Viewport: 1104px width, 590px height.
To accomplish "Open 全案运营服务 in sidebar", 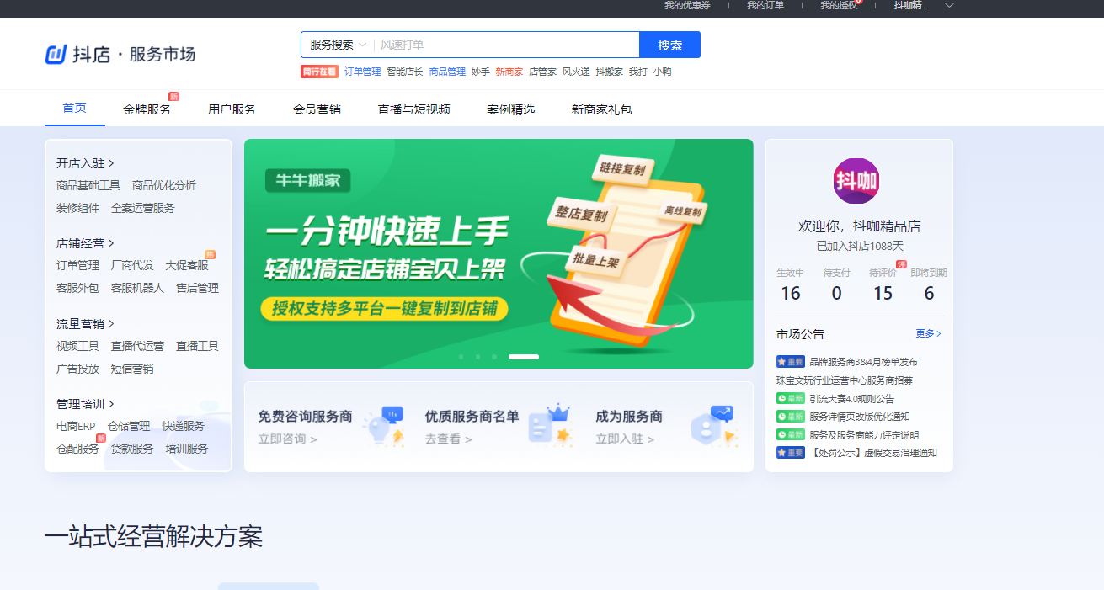I will (x=143, y=208).
